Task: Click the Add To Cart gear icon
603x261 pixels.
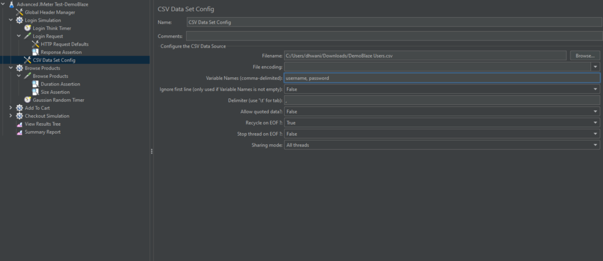Action: point(19,108)
